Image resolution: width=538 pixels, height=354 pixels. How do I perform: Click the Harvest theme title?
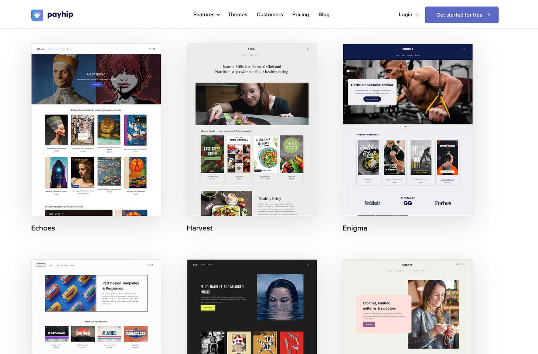click(x=200, y=228)
